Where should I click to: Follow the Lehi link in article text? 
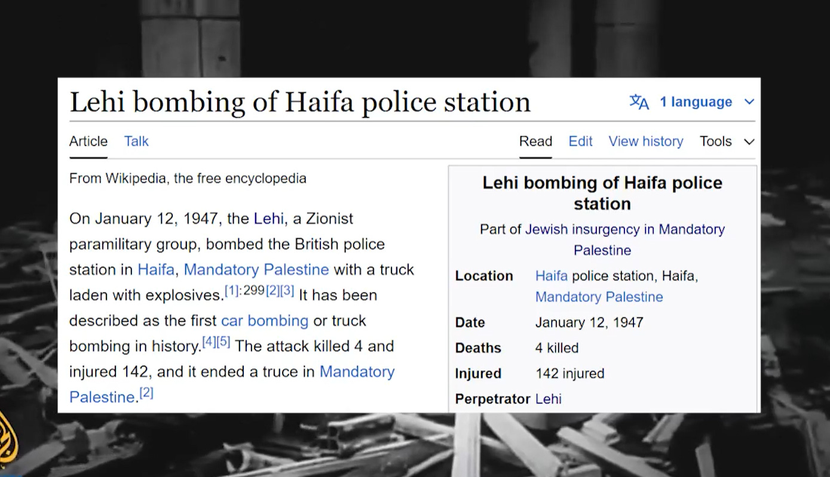click(x=268, y=219)
